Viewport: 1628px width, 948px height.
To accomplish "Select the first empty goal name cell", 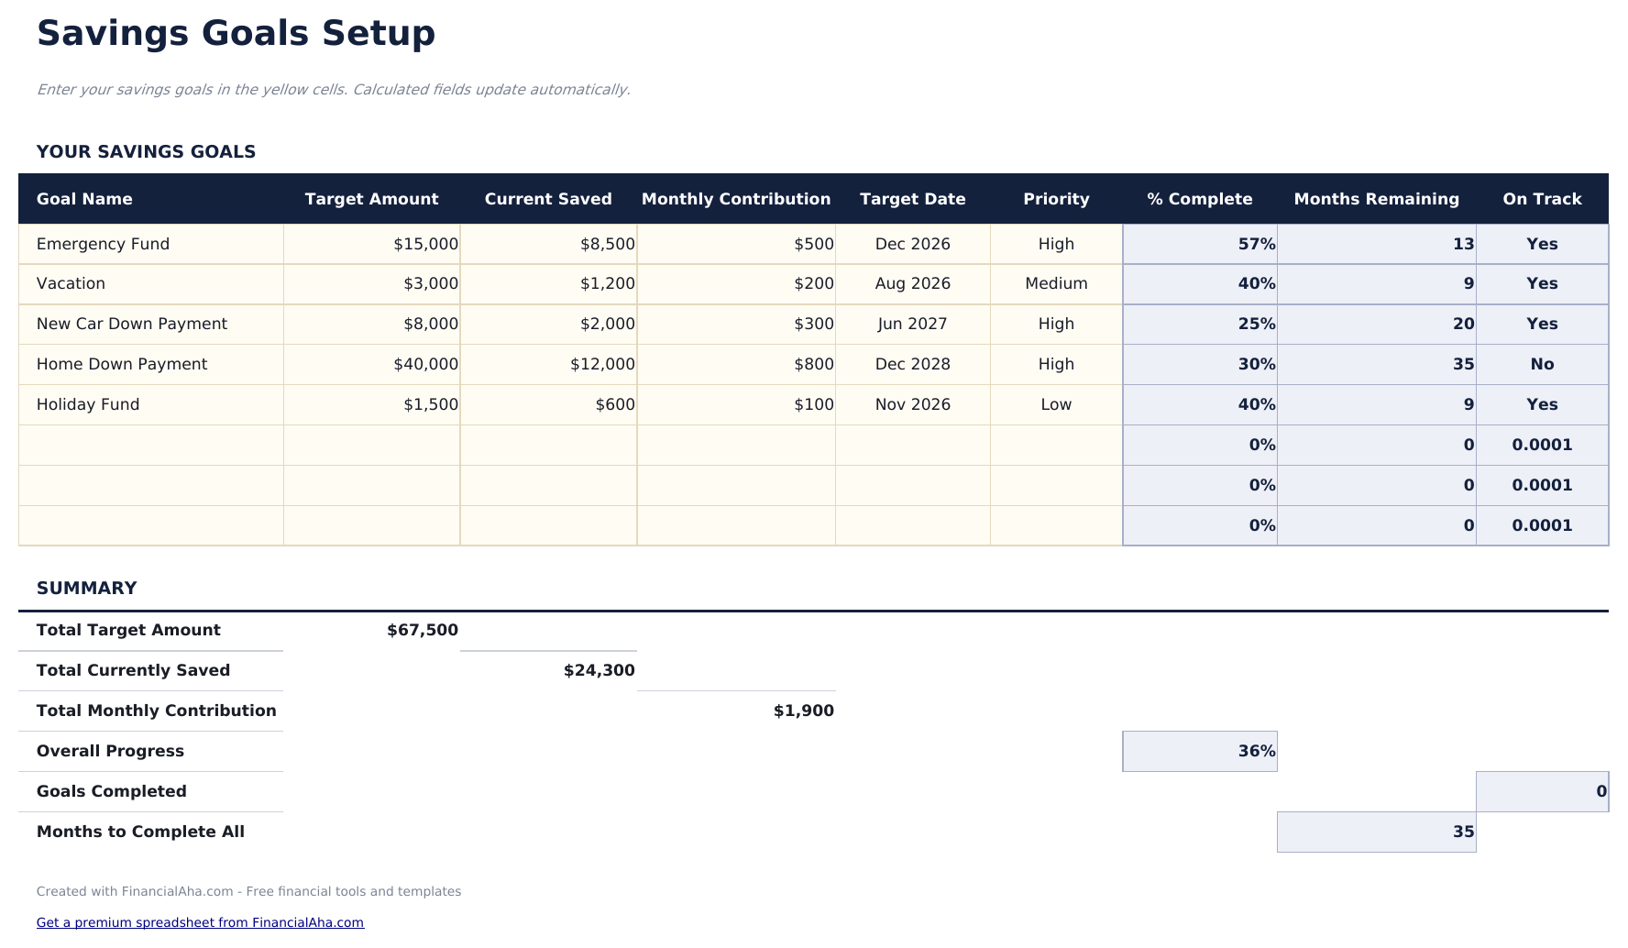I will [x=150, y=445].
